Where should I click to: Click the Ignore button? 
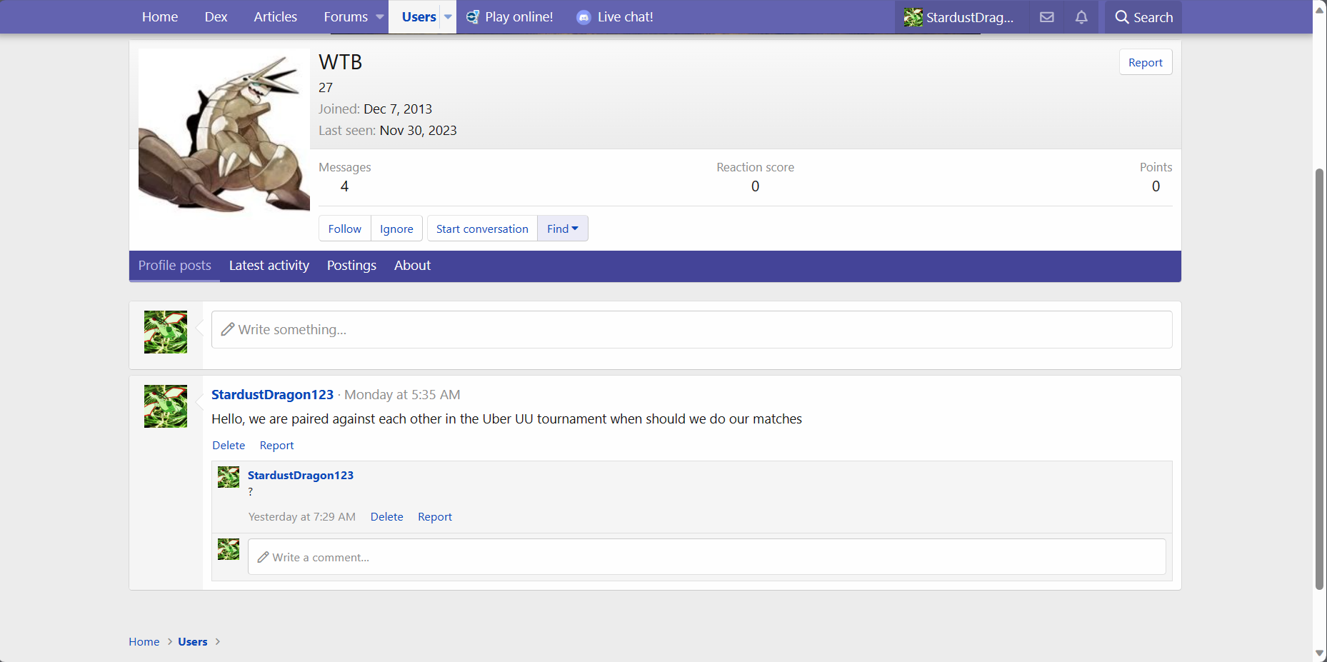click(x=396, y=229)
